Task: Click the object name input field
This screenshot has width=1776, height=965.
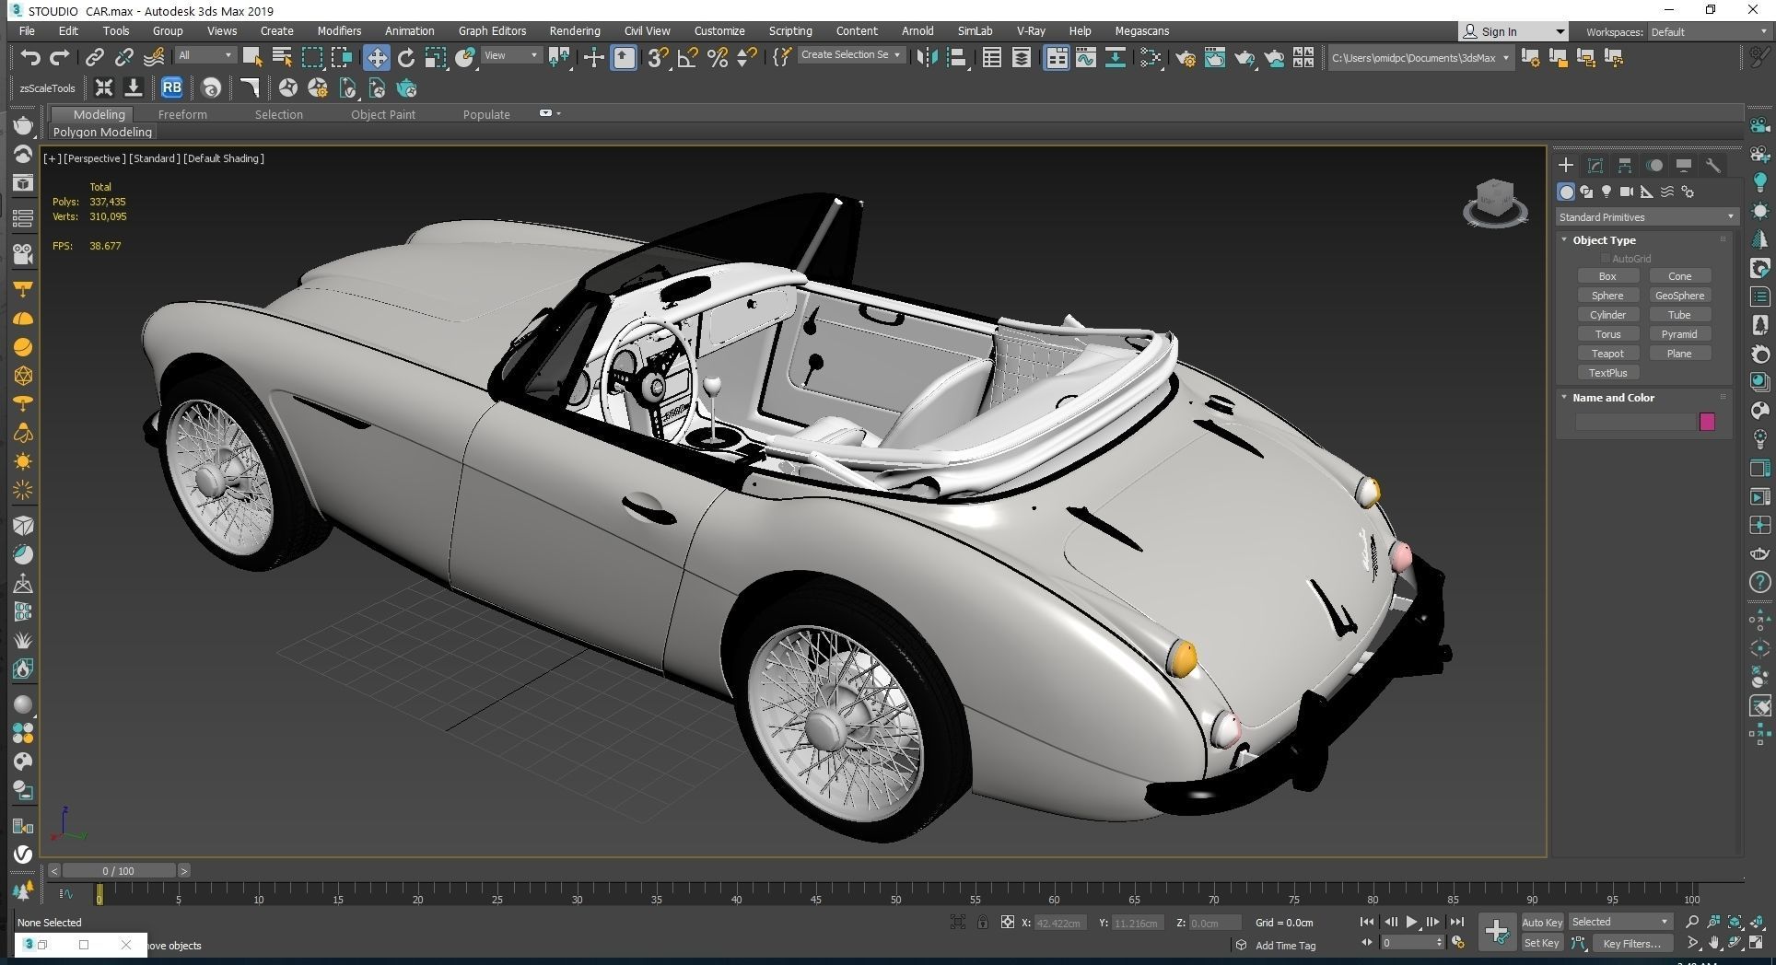Action: (x=1636, y=422)
